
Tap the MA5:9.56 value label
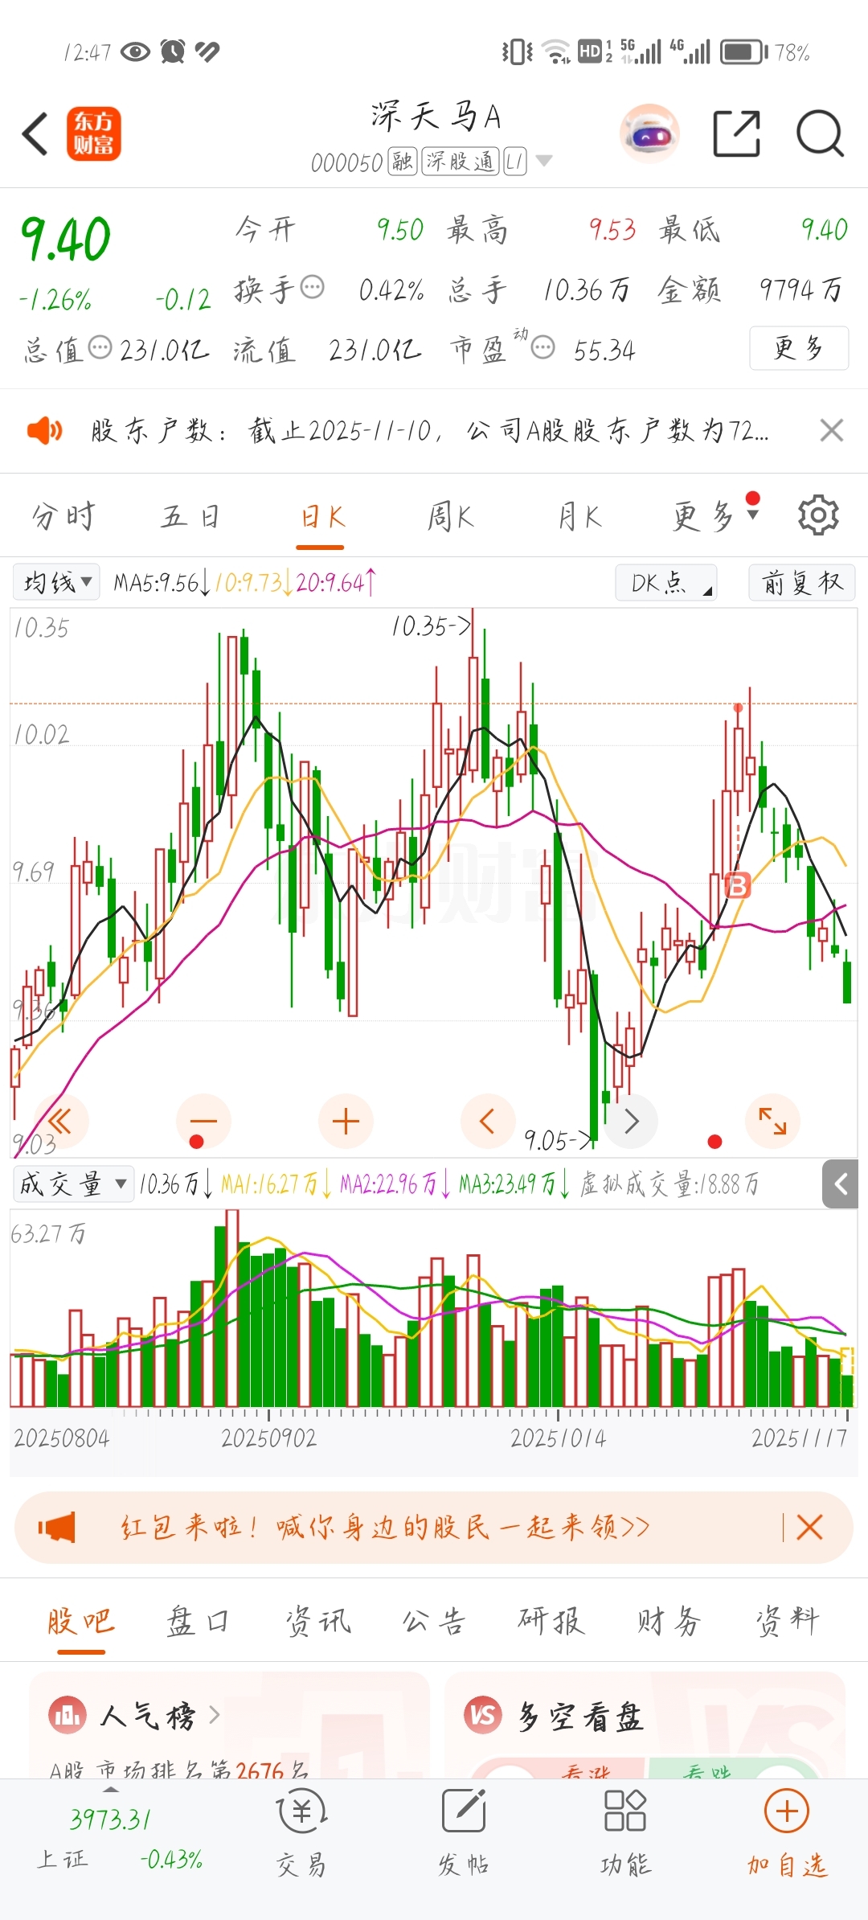tap(162, 582)
